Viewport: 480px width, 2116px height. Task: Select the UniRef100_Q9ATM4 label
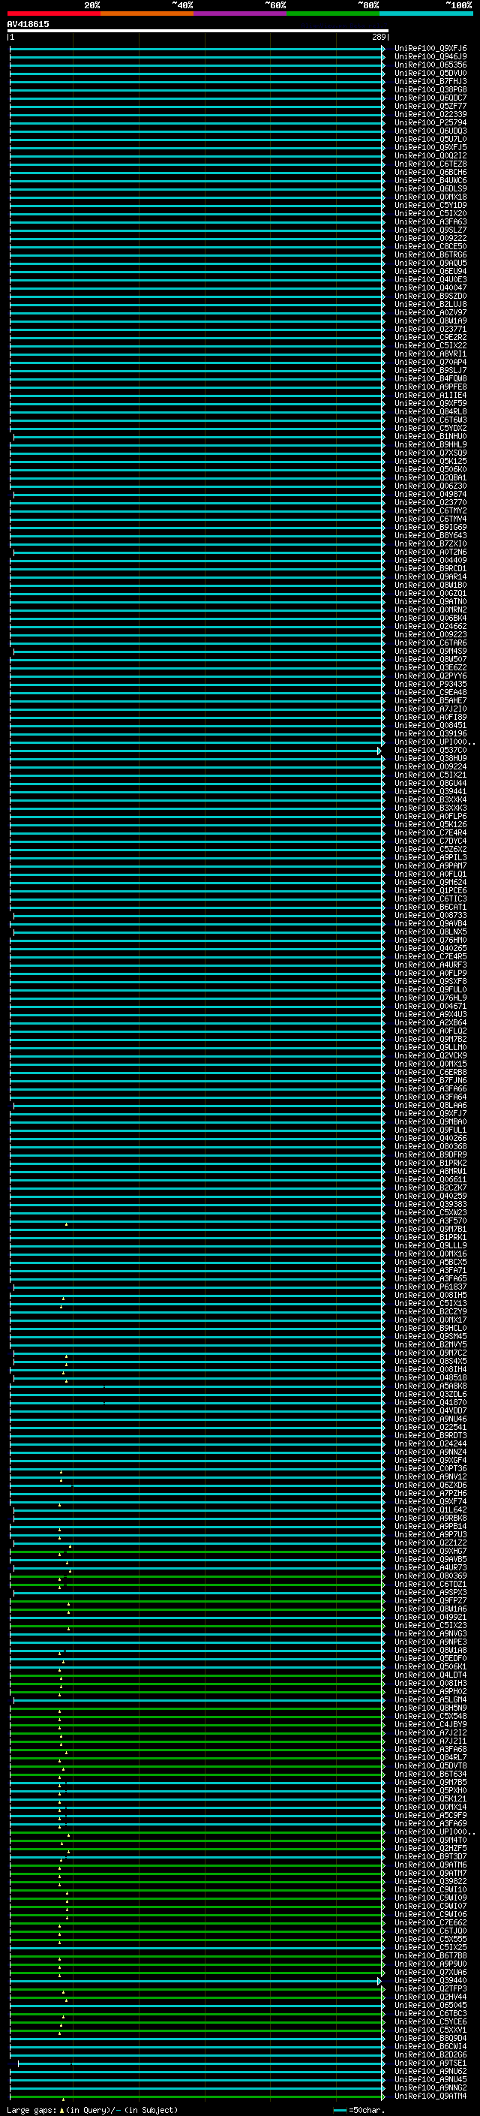pyautogui.click(x=430, y=2096)
